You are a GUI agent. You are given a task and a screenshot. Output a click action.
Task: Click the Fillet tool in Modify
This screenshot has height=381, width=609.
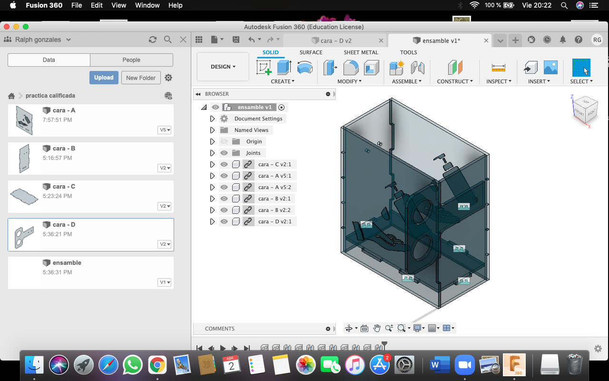351,68
